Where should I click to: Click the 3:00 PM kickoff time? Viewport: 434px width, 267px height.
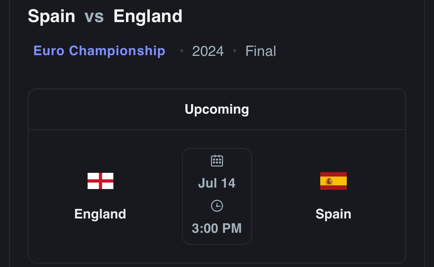tap(217, 228)
